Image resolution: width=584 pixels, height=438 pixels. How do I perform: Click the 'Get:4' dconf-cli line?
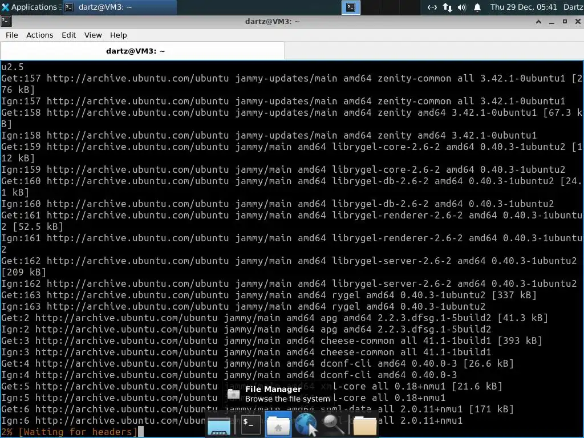257,363
